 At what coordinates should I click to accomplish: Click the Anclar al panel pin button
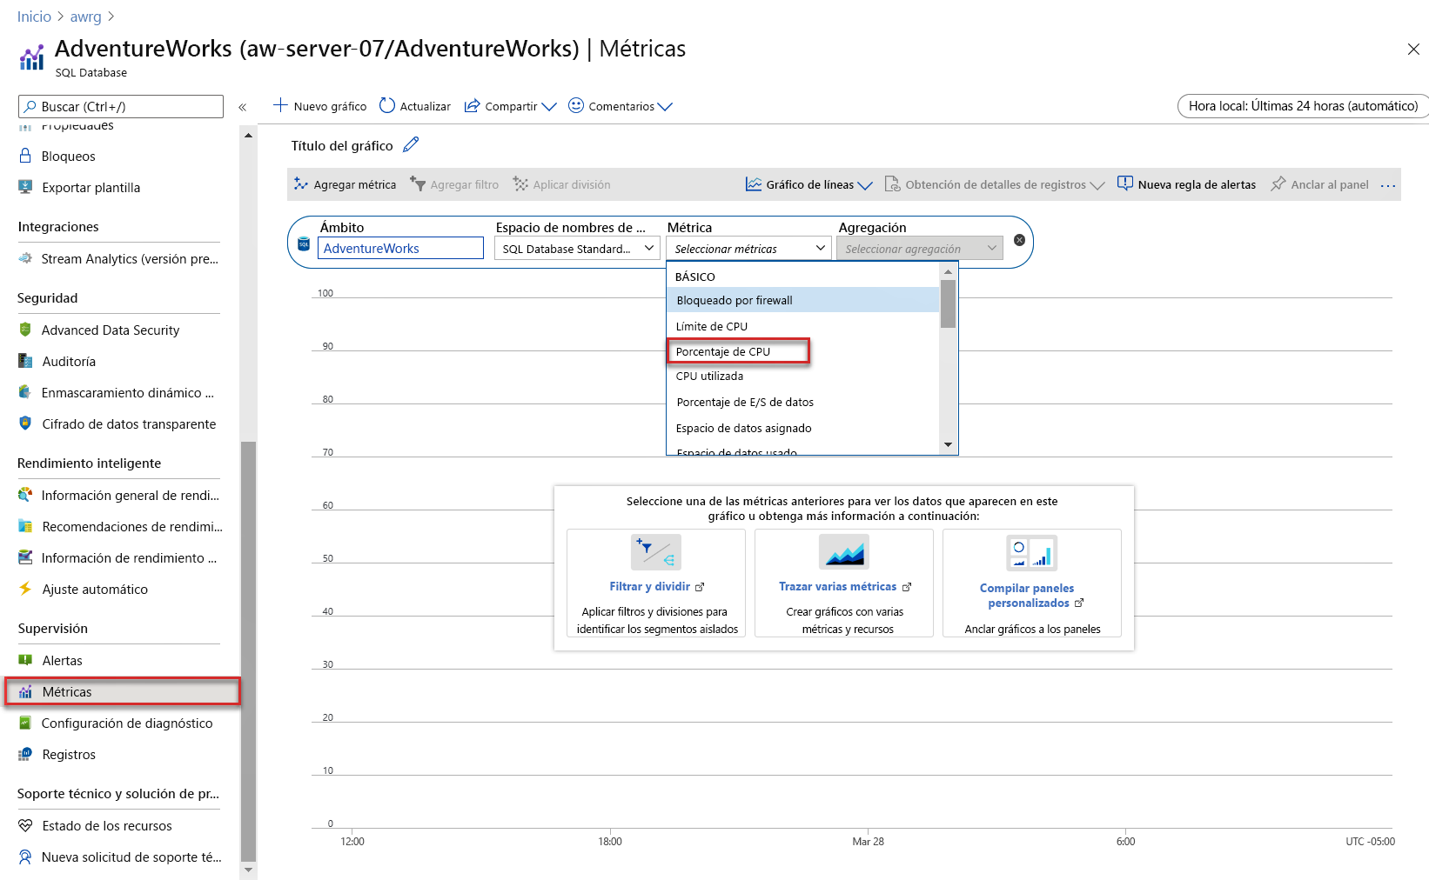pos(1319,184)
